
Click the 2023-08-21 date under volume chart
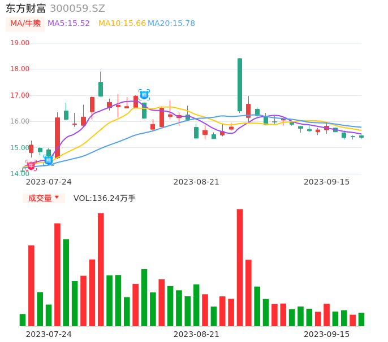click(196, 334)
